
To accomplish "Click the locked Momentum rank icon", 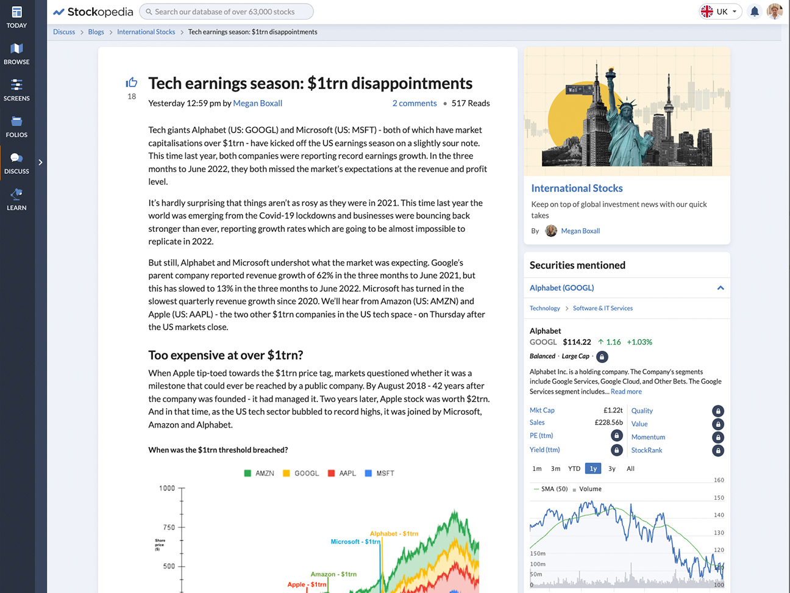I will pos(718,437).
